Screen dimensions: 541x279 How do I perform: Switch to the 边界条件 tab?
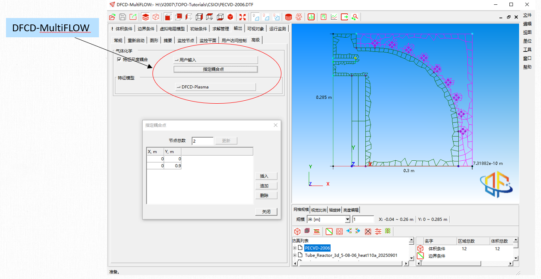coord(146,29)
